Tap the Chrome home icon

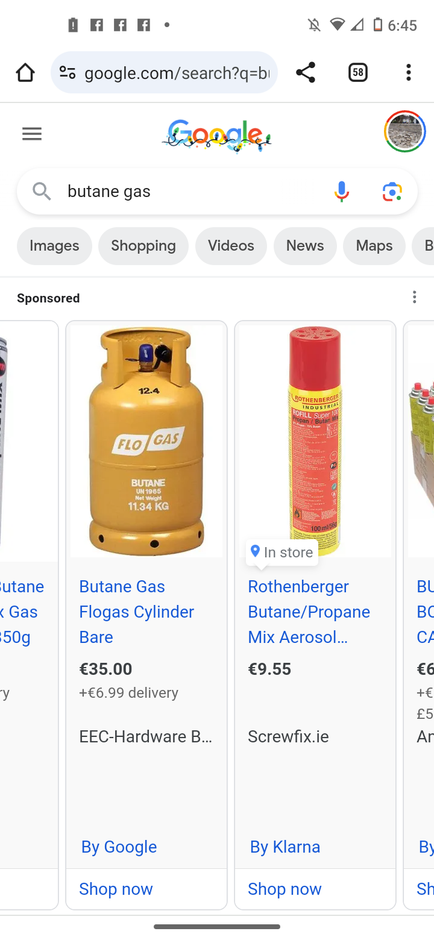pos(25,73)
